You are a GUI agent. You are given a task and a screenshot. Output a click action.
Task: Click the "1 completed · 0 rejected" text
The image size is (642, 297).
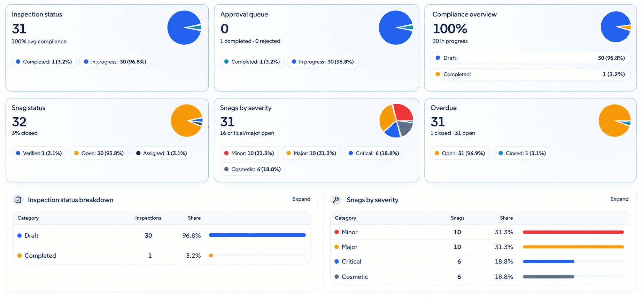pos(250,41)
